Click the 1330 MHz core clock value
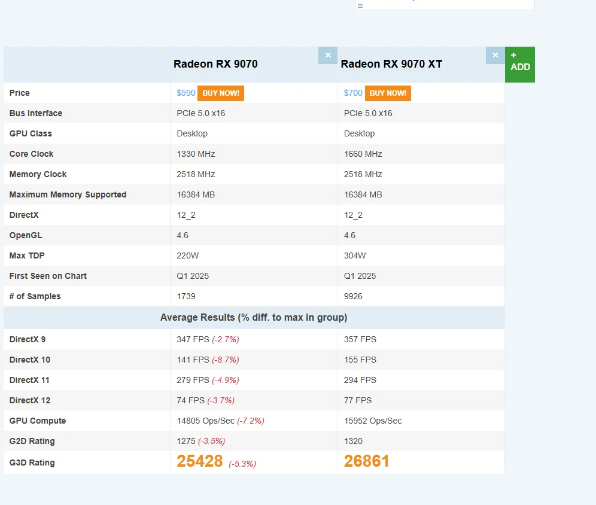The height and width of the screenshot is (505, 596). tap(196, 154)
